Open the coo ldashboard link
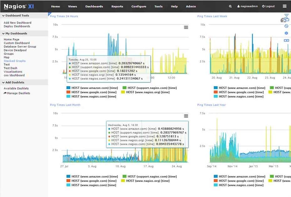The height and width of the screenshot is (197, 291). click(14, 75)
